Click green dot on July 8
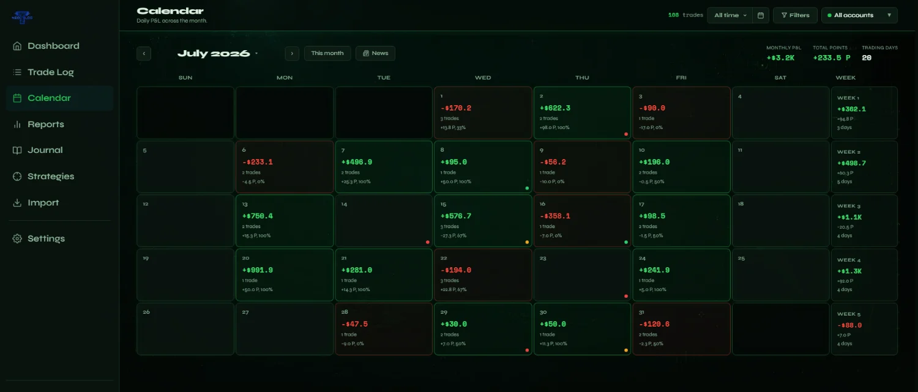This screenshot has height=392, width=918. (527, 188)
